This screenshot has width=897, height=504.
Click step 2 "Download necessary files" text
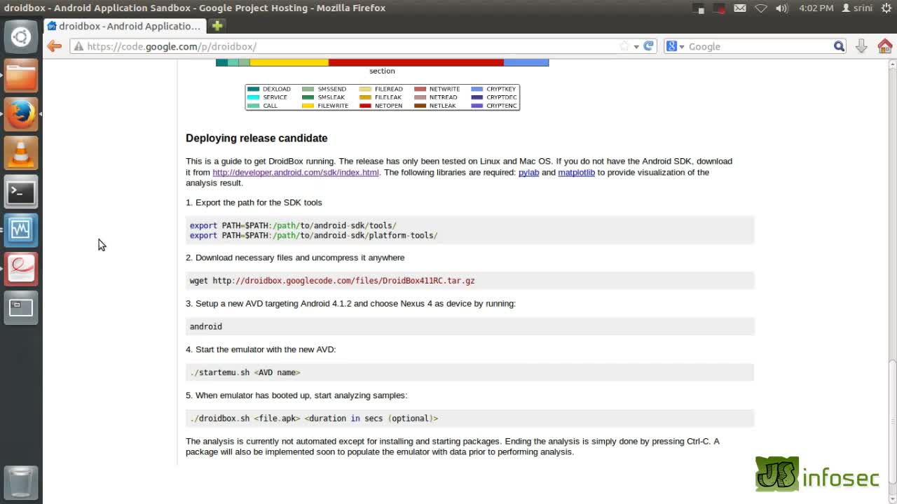tap(295, 258)
